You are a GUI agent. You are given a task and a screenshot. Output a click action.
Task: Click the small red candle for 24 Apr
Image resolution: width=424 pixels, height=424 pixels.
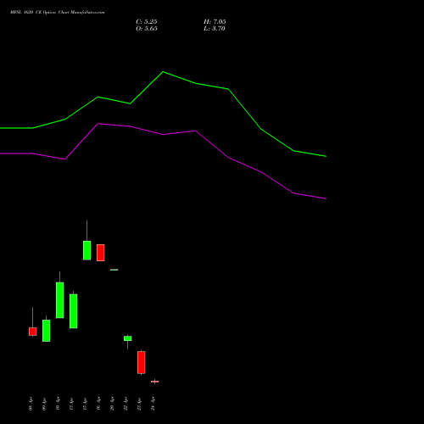155,382
